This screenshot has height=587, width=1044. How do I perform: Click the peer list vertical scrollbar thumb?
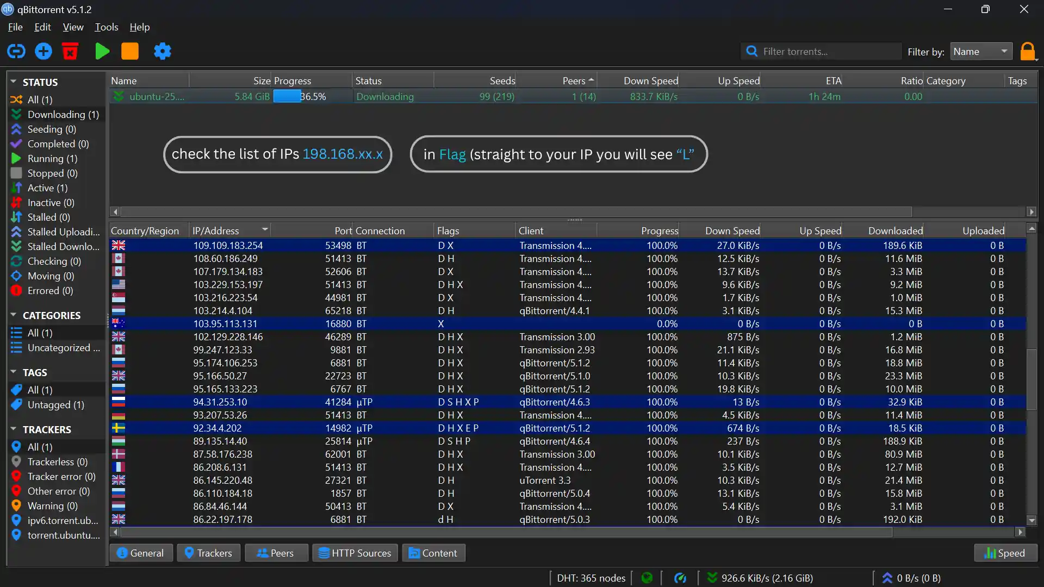coord(1031,379)
